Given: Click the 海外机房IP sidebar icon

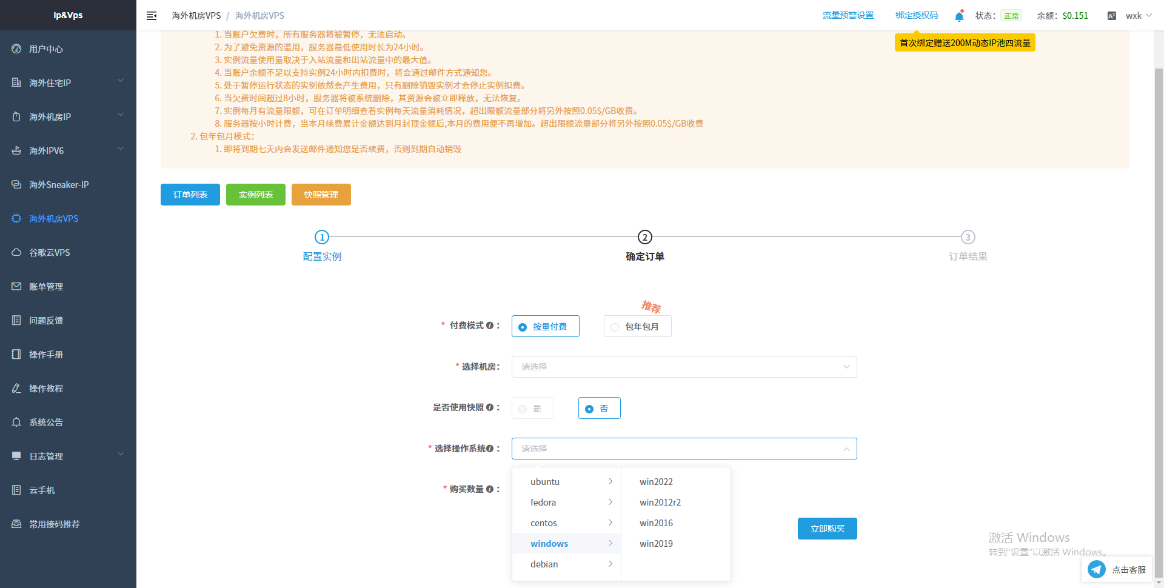Looking at the screenshot, I should [16, 116].
